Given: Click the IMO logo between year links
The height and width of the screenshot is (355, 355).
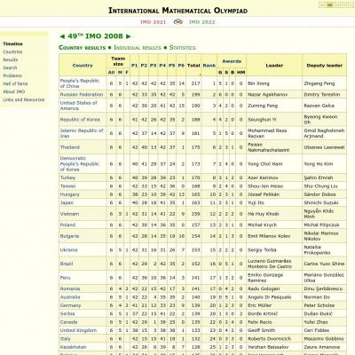Looking at the screenshot, I should pyautogui.click(x=177, y=21).
